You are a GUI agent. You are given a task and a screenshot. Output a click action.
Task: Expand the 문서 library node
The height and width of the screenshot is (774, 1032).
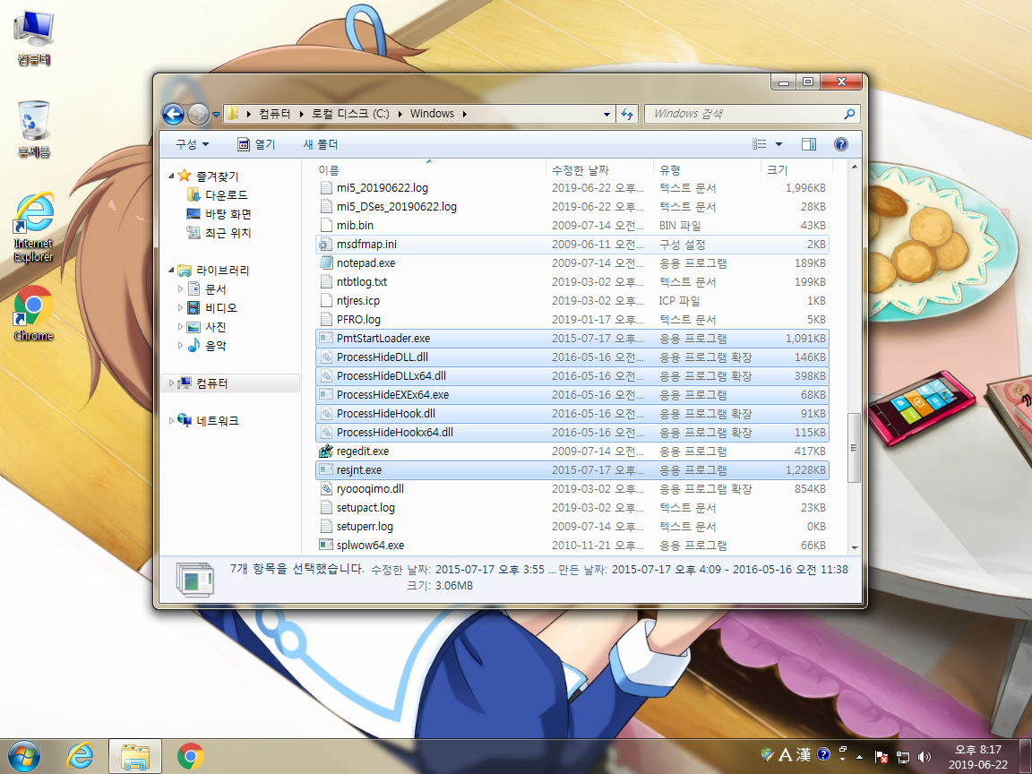point(180,288)
